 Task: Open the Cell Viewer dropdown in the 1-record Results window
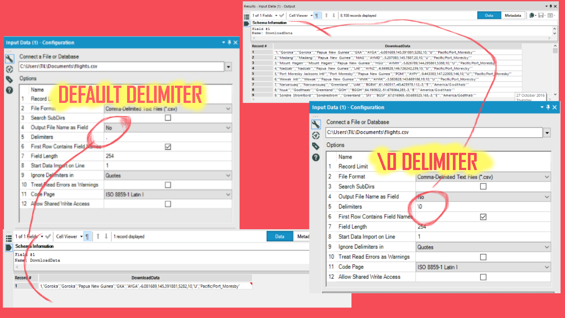tap(69, 237)
